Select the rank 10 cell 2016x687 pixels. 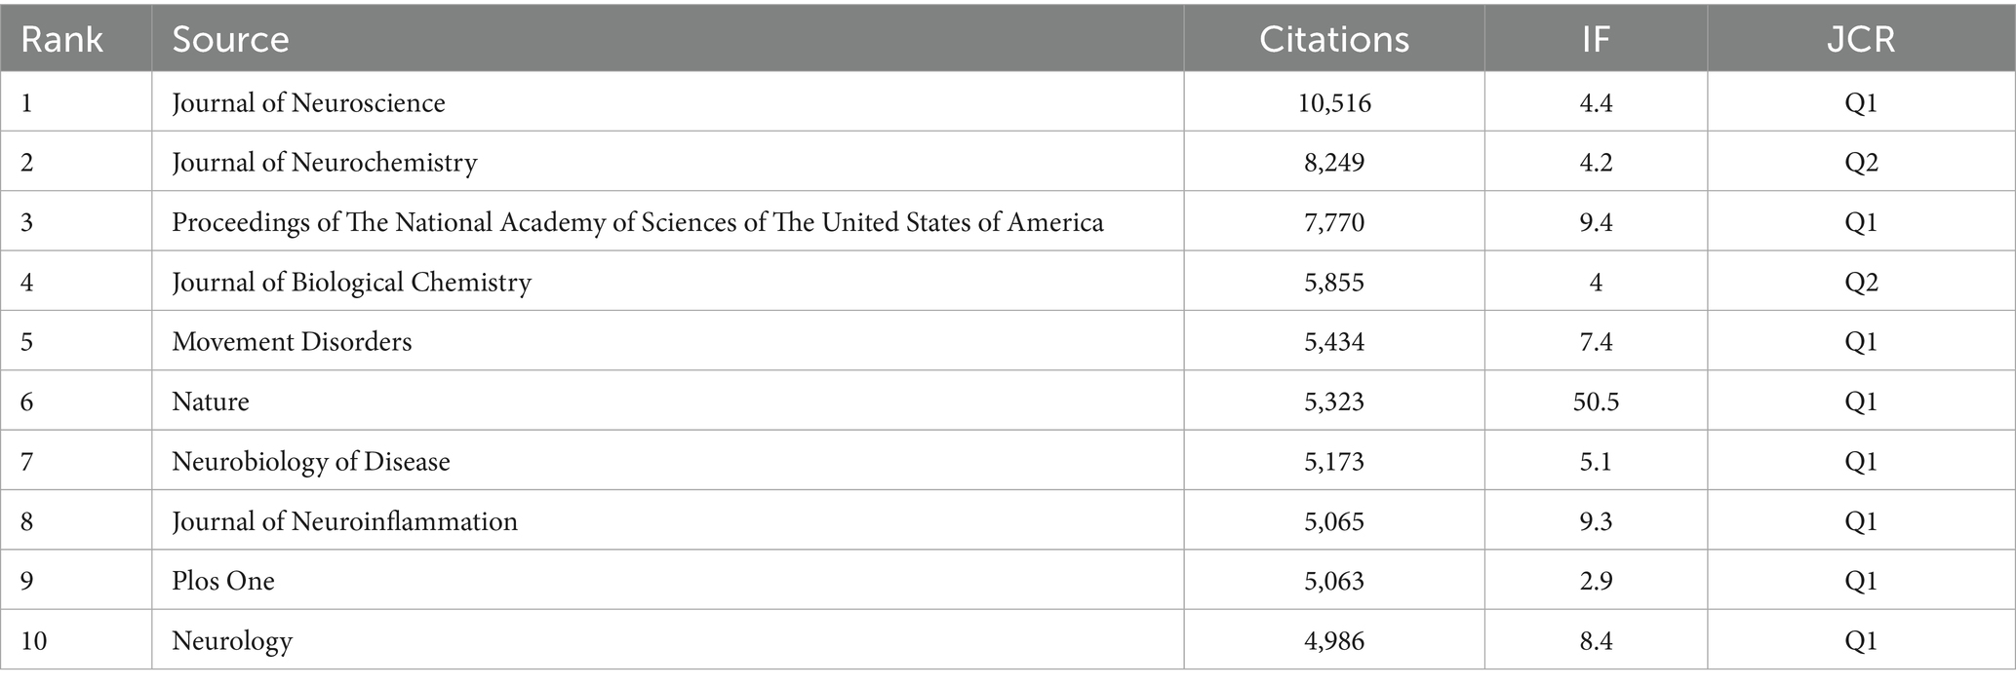[34, 641]
